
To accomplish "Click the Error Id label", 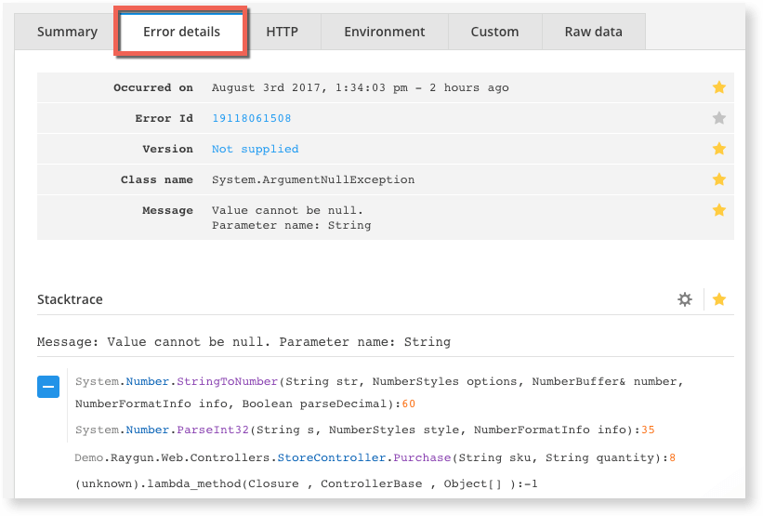I will [x=164, y=118].
